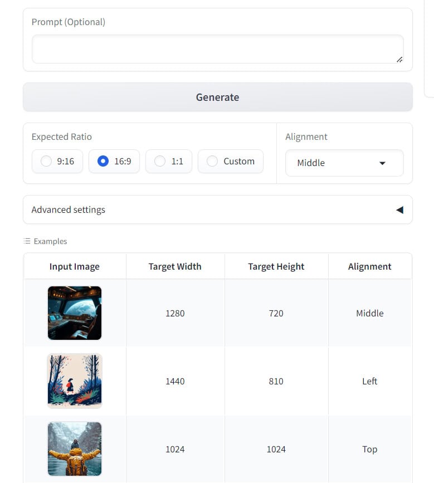The image size is (434, 483).
Task: Click the Target Width column header
Action: click(175, 266)
